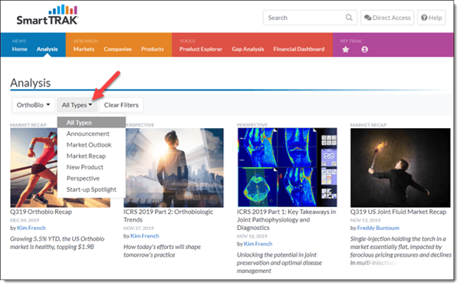Open Gap Analysis tool
460x286 pixels.
pyautogui.click(x=248, y=49)
